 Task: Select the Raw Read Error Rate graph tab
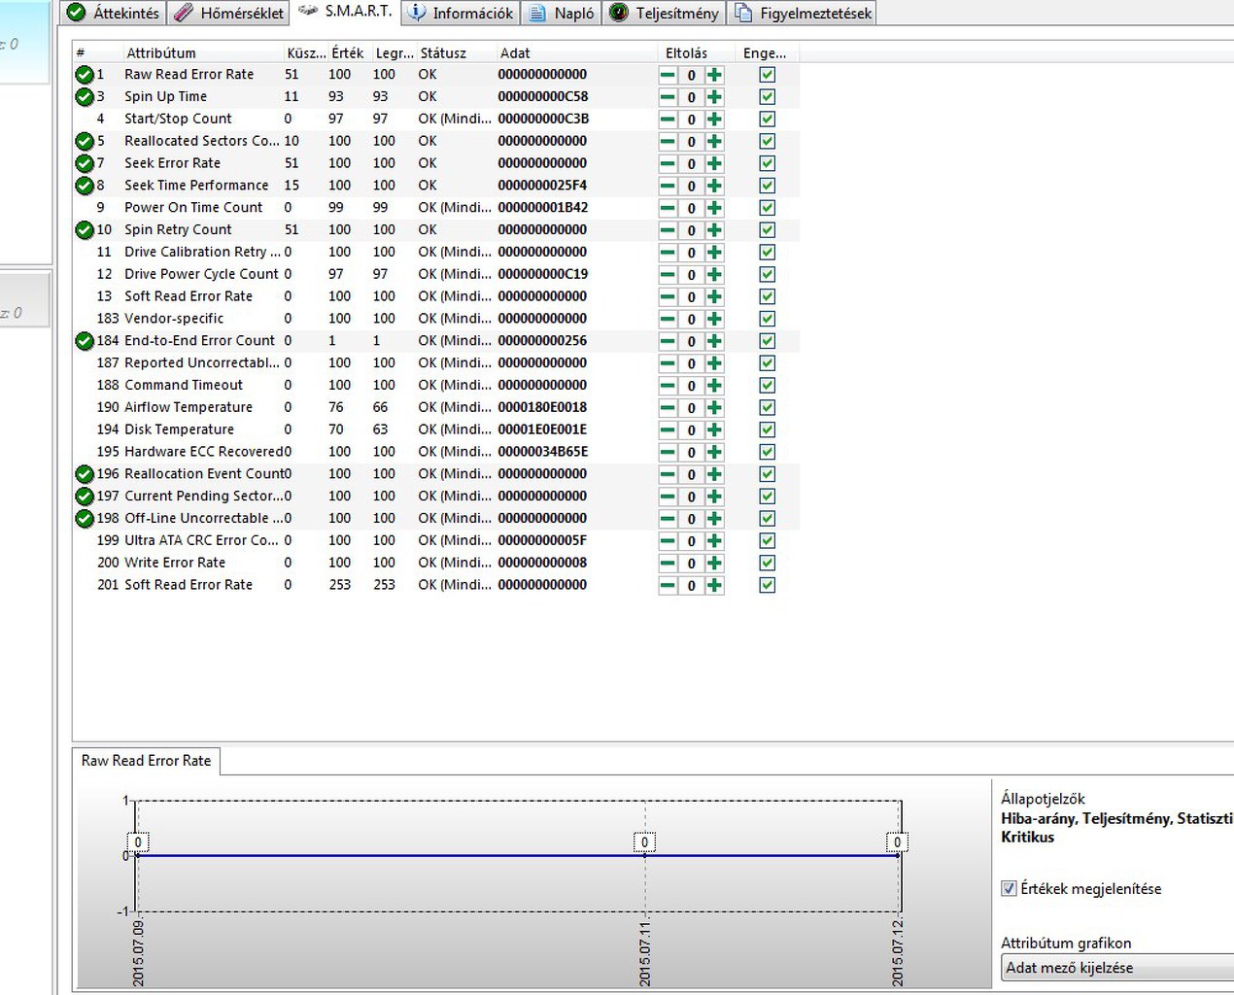(147, 761)
